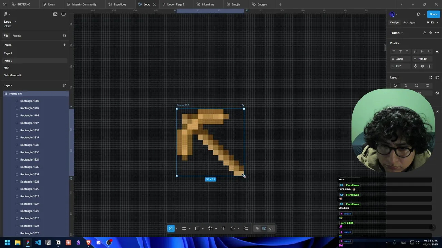442x248 pixels.
Task: Align horizontal centers
Action: (x=400, y=51)
